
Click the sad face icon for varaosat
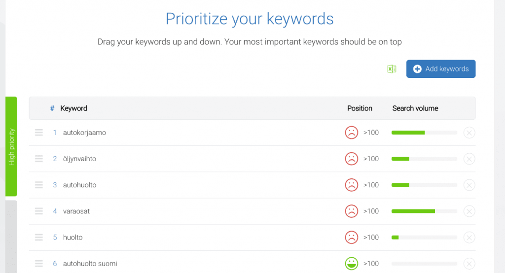[351, 211]
